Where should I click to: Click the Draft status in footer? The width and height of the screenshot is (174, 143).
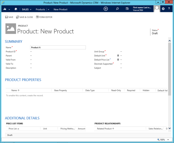[x=10, y=135]
